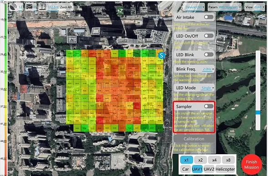Switch to the Helicopter vehicle option
The height and width of the screenshot is (176, 268).
(225, 169)
